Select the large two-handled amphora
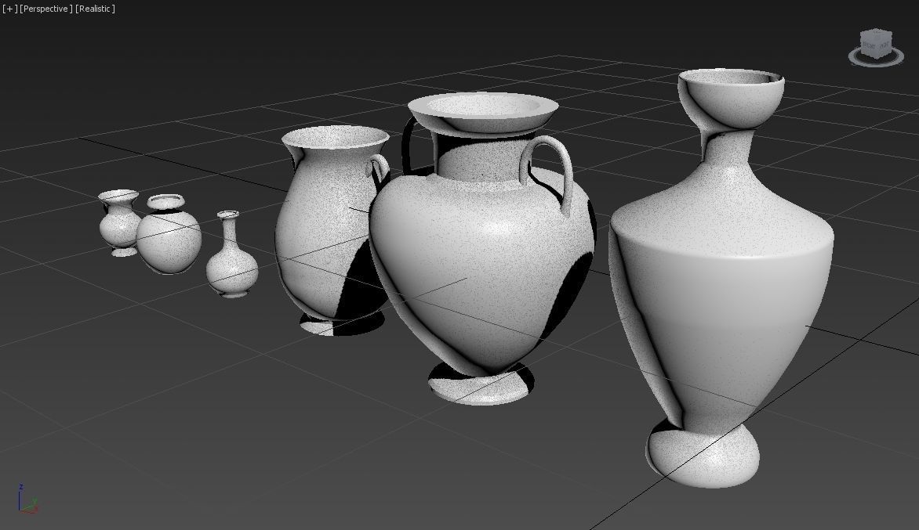919x530 pixels. point(482,249)
